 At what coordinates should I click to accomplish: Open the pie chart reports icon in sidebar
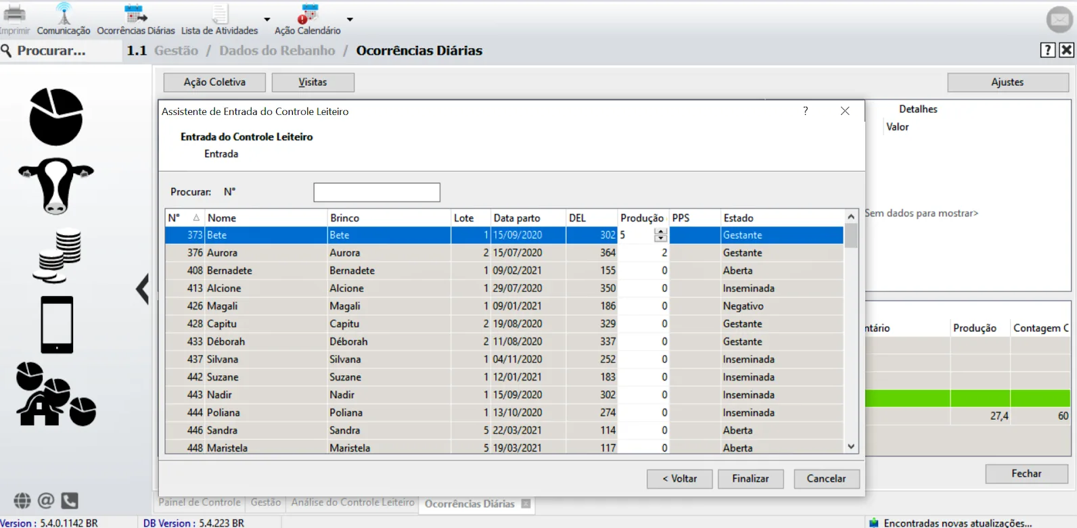coord(56,117)
